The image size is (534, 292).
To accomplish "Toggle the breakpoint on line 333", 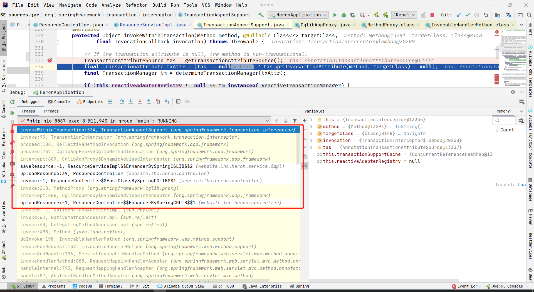I will coord(50,60).
